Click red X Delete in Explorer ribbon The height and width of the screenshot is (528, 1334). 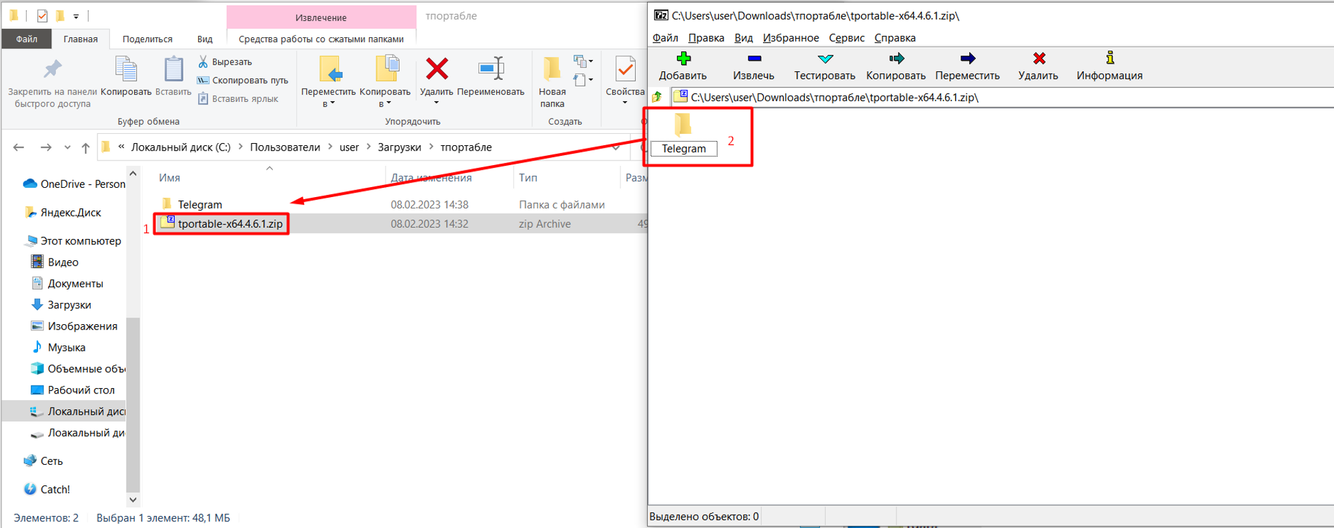coord(437,69)
